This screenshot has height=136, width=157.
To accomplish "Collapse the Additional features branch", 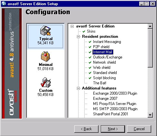I will click(78, 89).
